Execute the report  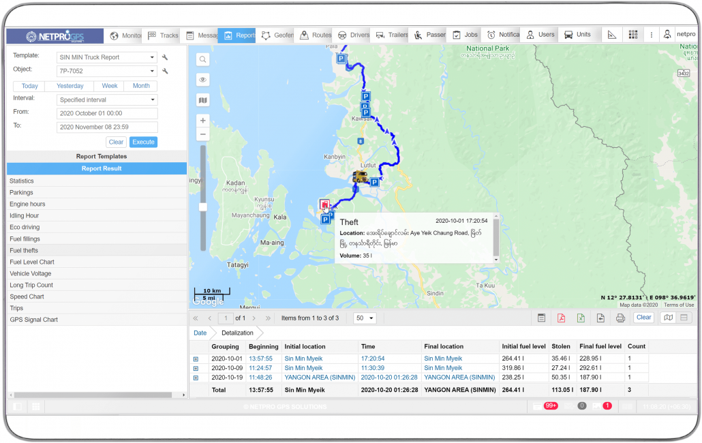click(143, 142)
